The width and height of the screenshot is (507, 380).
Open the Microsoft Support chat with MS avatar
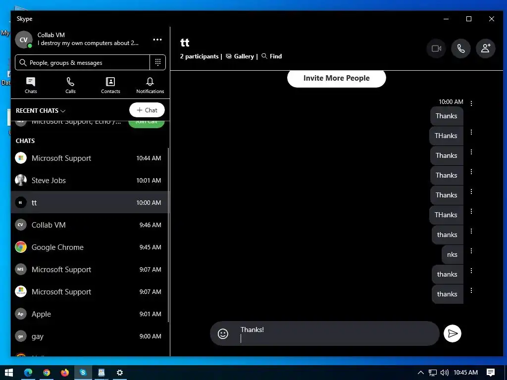[90, 270]
